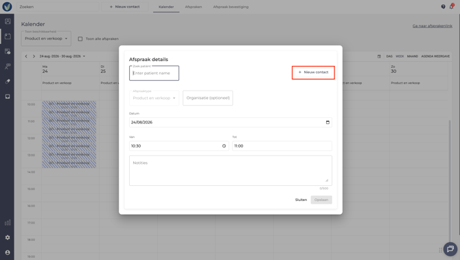Click the calendar today icon beside DAG
The width and height of the screenshot is (460, 260).
click(379, 56)
